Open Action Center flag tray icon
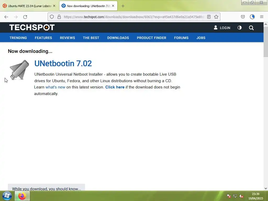This screenshot has height=201, width=268. pos(228,196)
